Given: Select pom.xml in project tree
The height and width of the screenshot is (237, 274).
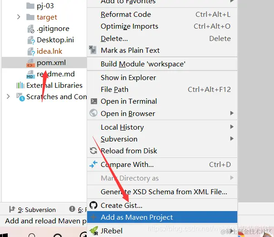Looking at the screenshot, I should click(x=51, y=63).
